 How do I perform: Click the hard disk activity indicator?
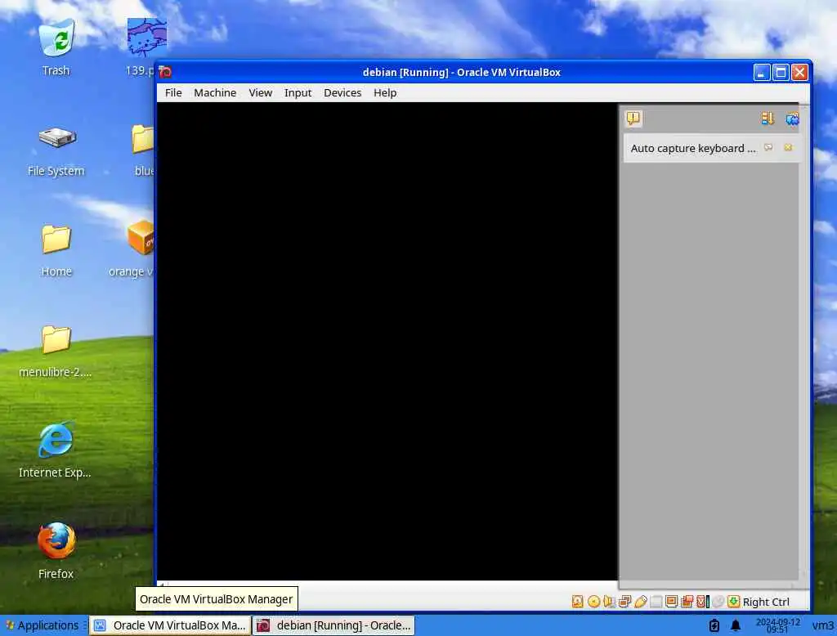[578, 602]
